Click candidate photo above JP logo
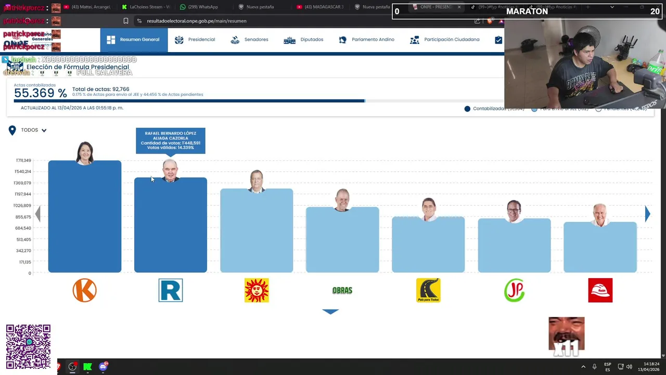 pos(514,211)
